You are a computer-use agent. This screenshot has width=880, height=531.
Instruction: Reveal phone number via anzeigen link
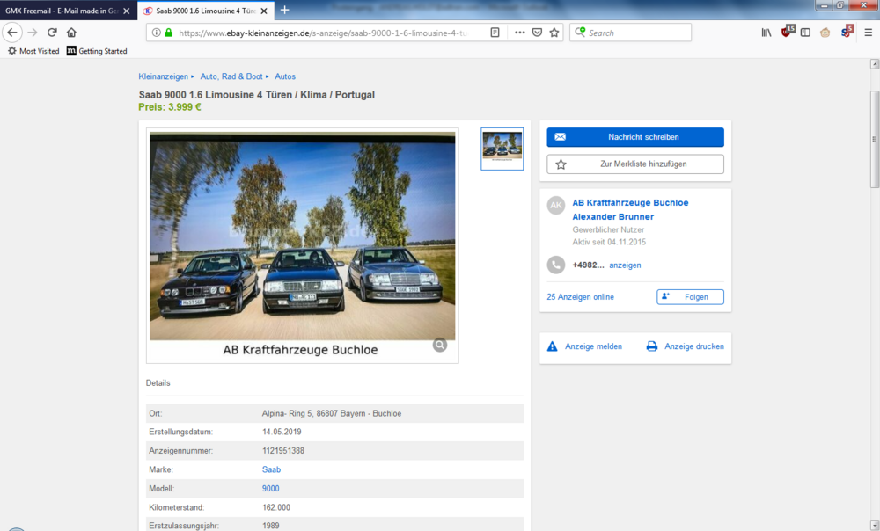coord(625,265)
